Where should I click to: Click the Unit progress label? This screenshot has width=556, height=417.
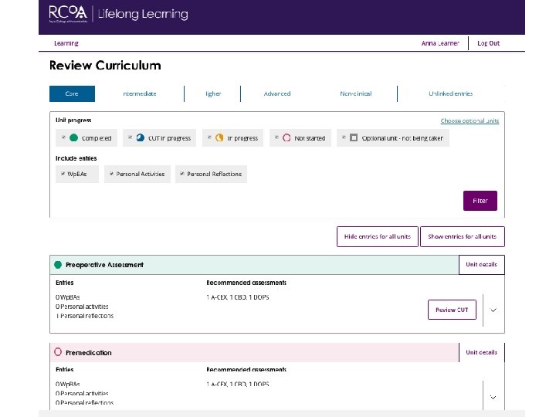(73, 120)
